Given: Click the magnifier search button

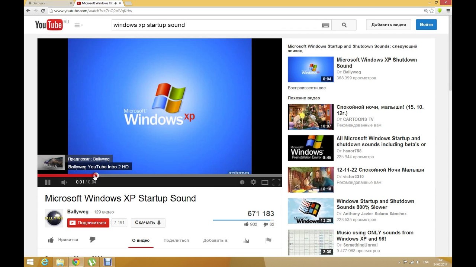Looking at the screenshot, I should pos(344,25).
